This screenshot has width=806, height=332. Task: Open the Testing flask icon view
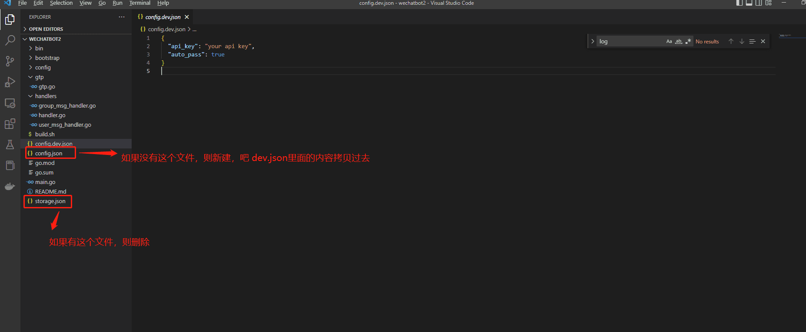coord(10,145)
